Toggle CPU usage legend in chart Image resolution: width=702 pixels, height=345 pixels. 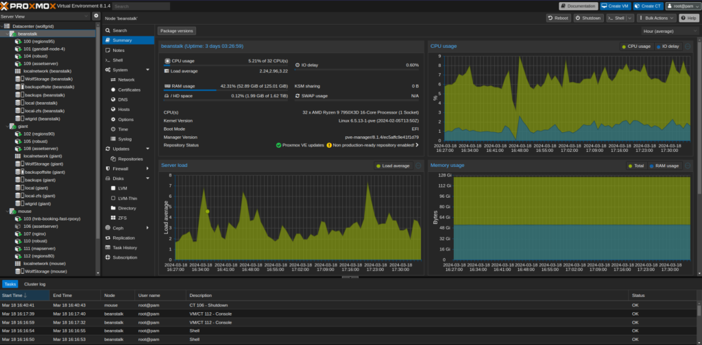(x=636, y=47)
